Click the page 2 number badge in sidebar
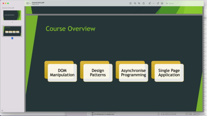 click(12, 38)
